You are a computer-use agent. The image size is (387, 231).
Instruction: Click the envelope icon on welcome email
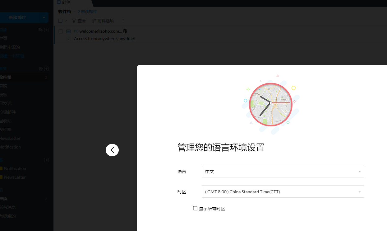[x=68, y=31]
